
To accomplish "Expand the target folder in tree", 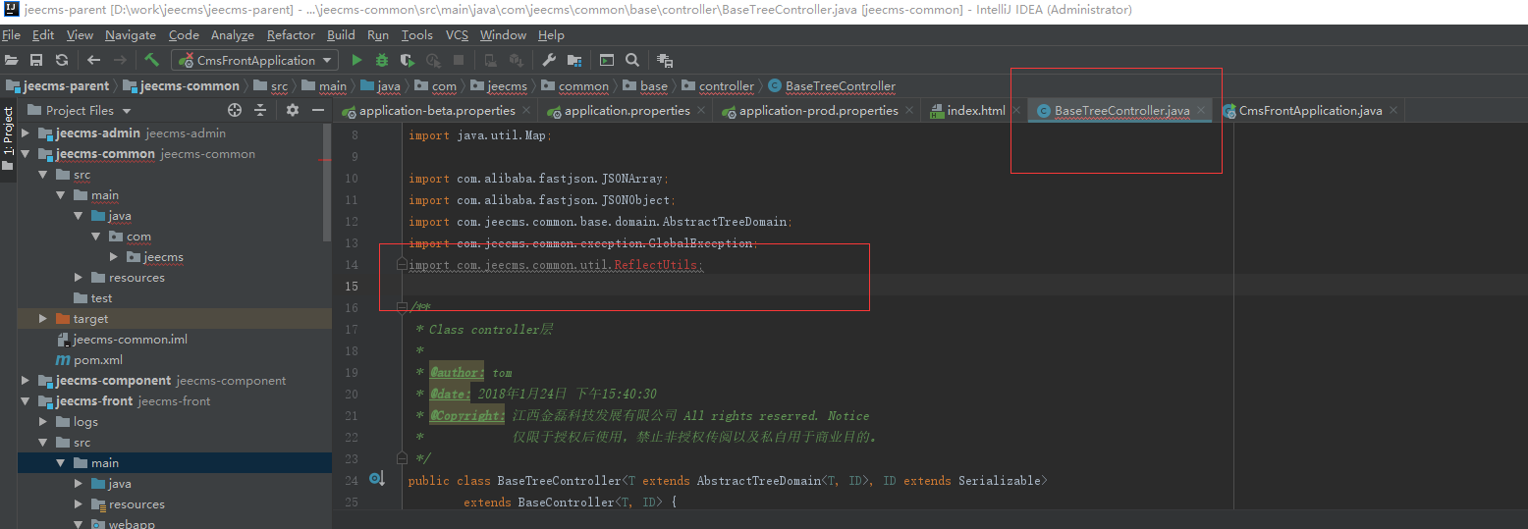I will coord(43,319).
